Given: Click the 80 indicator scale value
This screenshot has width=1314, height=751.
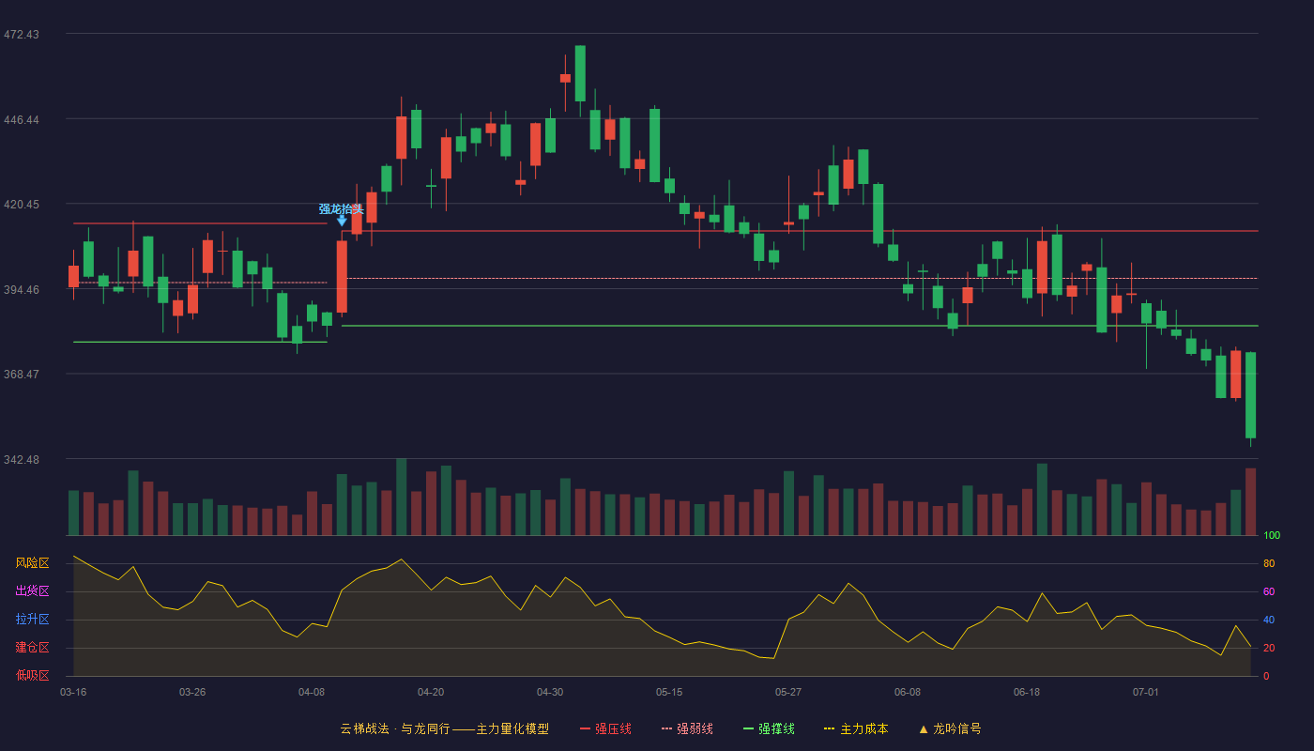Looking at the screenshot, I should [1269, 563].
